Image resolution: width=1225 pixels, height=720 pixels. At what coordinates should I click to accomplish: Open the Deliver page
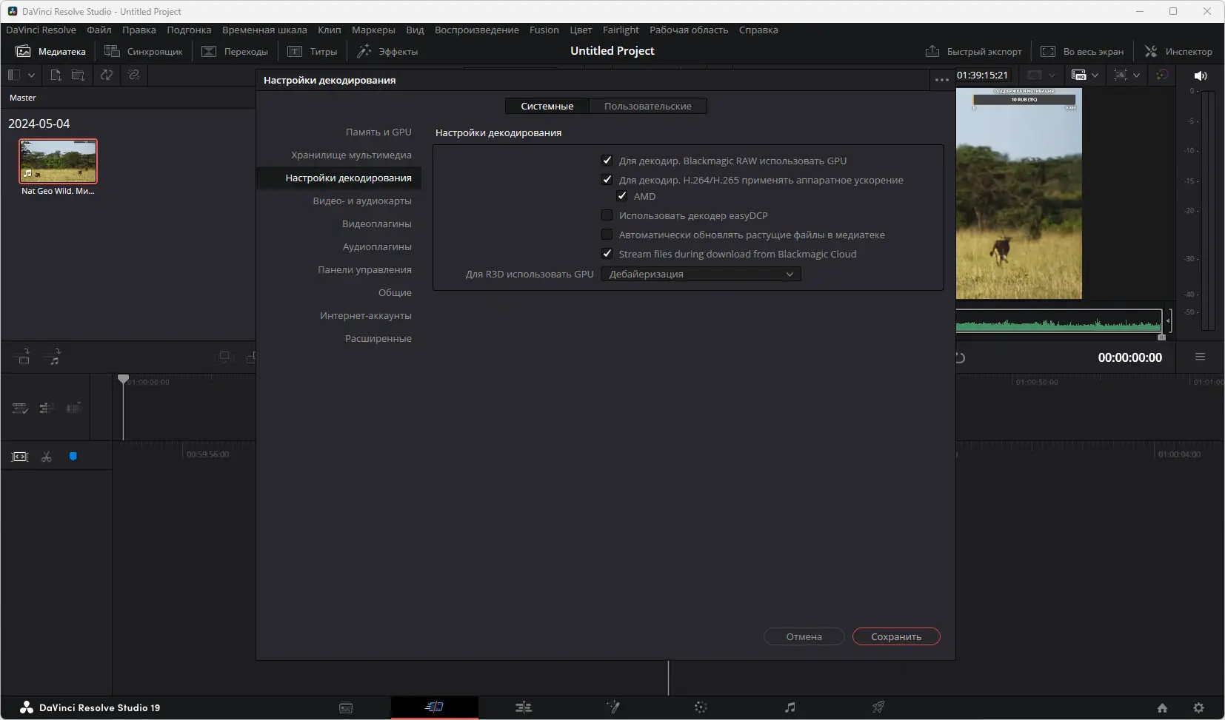click(878, 707)
